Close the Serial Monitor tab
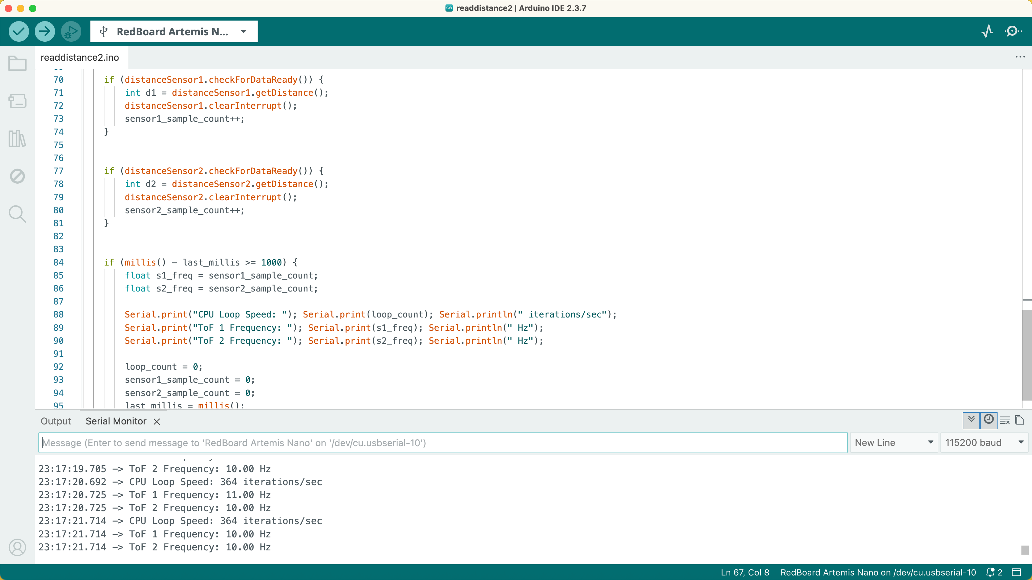The height and width of the screenshot is (580, 1032). [157, 421]
